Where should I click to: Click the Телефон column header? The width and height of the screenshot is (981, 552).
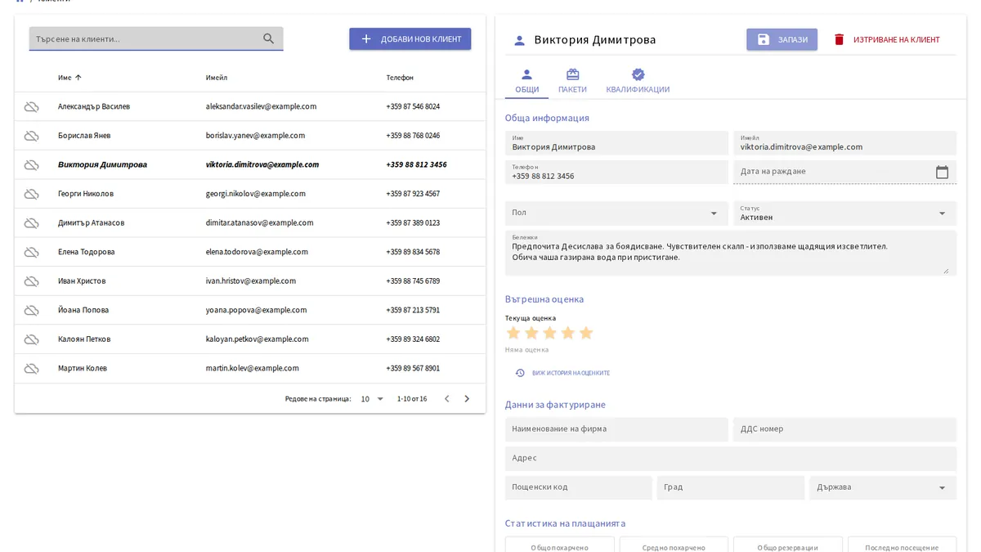[x=400, y=78]
